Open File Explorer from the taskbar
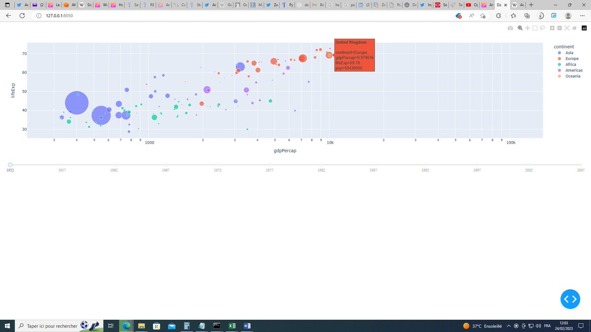Image resolution: width=591 pixels, height=332 pixels. click(141, 326)
